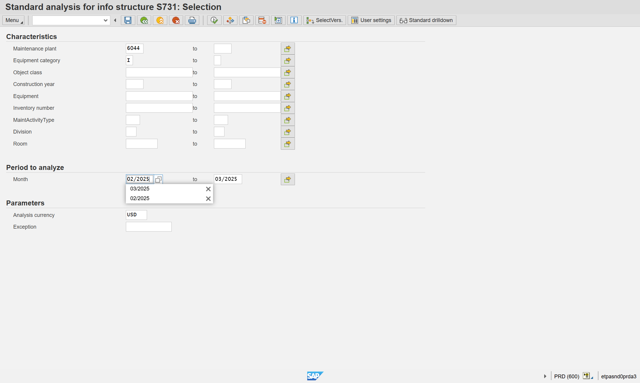Open multiple selection for Month
This screenshot has width=640, height=383.
point(288,179)
